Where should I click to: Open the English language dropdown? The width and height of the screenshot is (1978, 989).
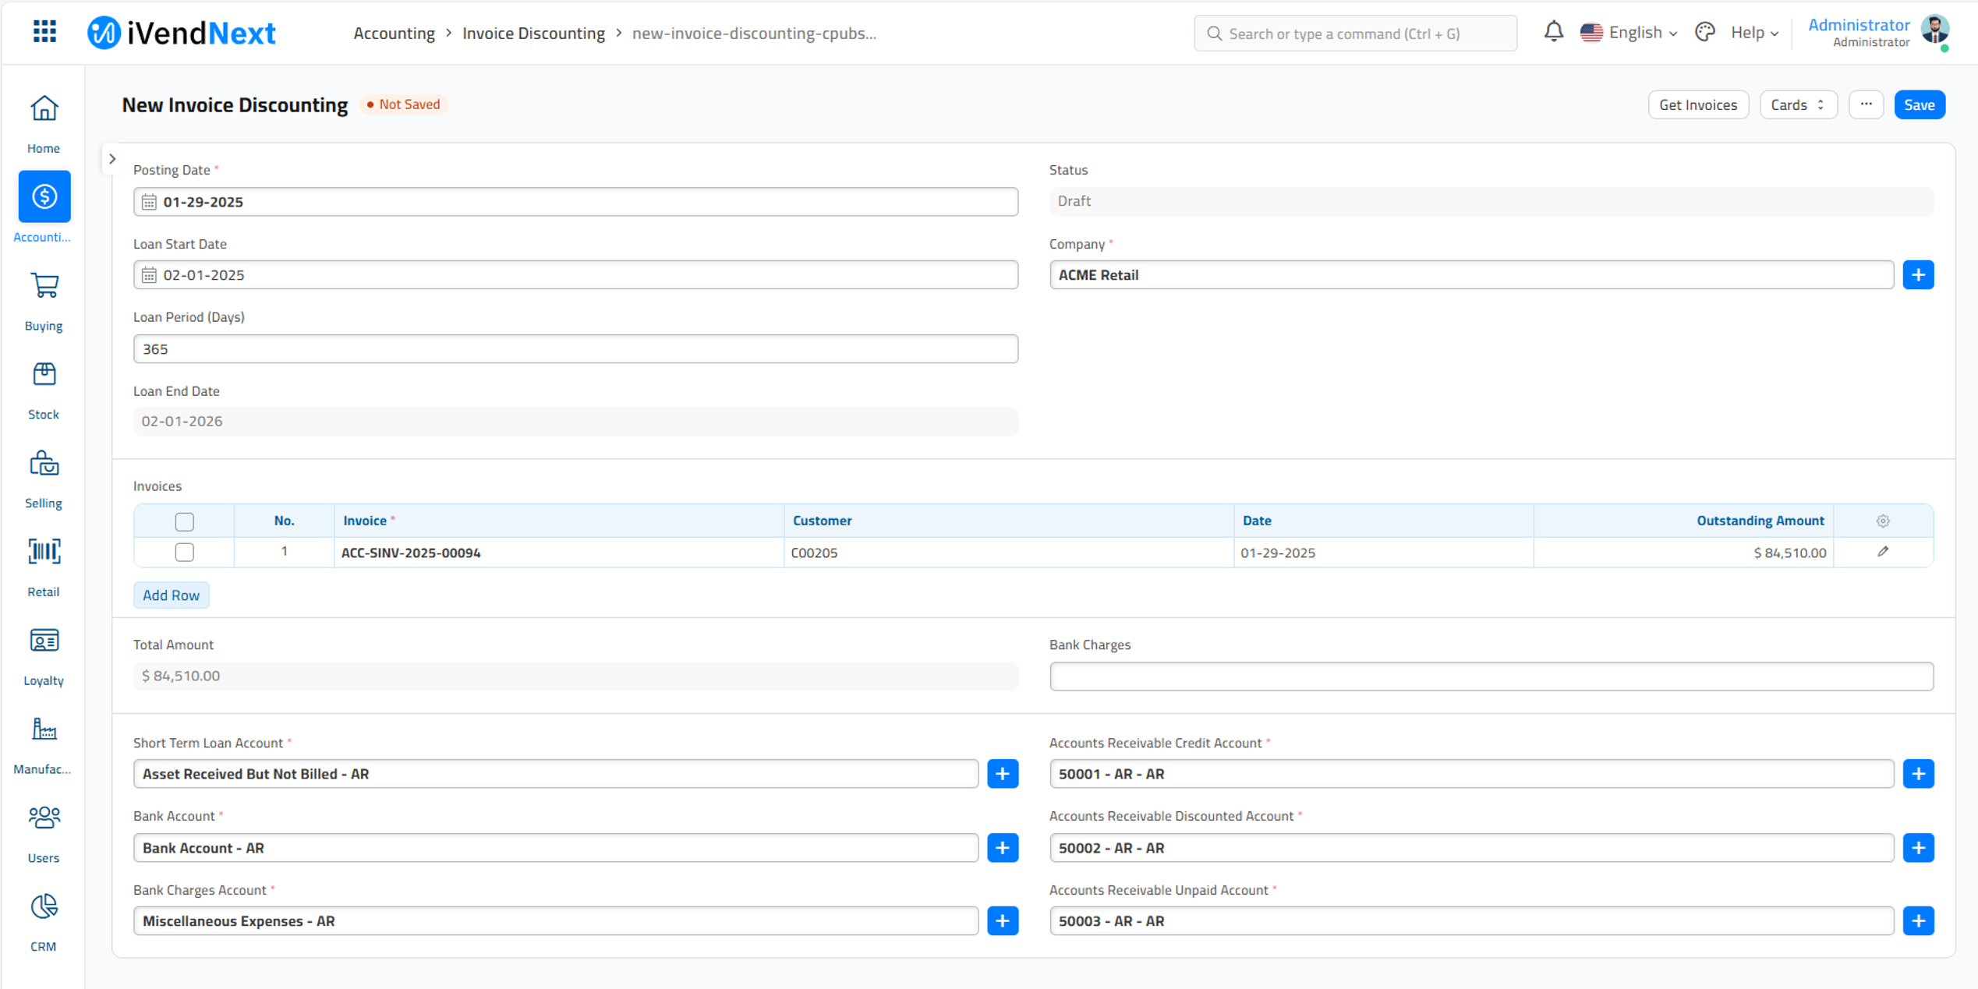point(1629,32)
